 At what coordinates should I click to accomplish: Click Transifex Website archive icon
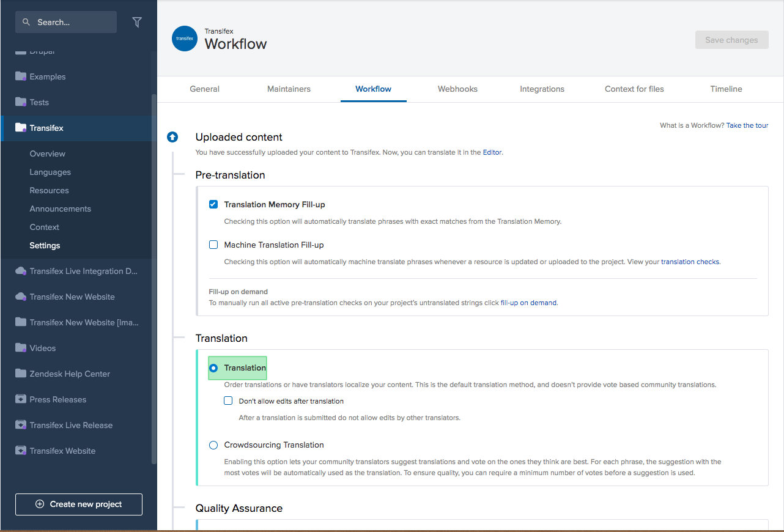[x=20, y=451]
